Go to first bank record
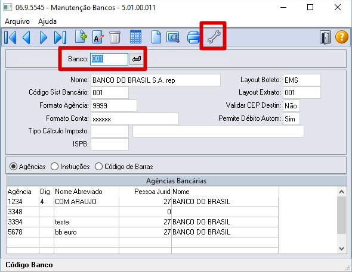The width and height of the screenshot is (352, 272). click(10, 37)
